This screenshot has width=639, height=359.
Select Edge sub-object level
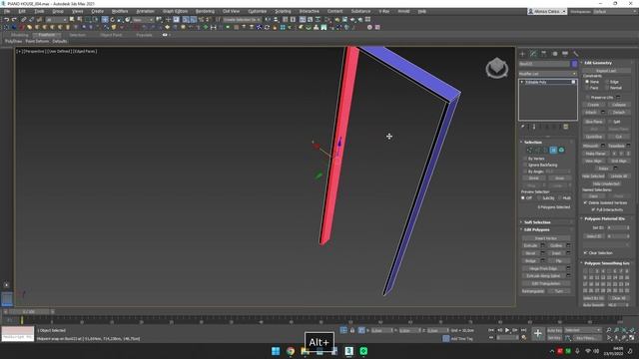coord(537,151)
